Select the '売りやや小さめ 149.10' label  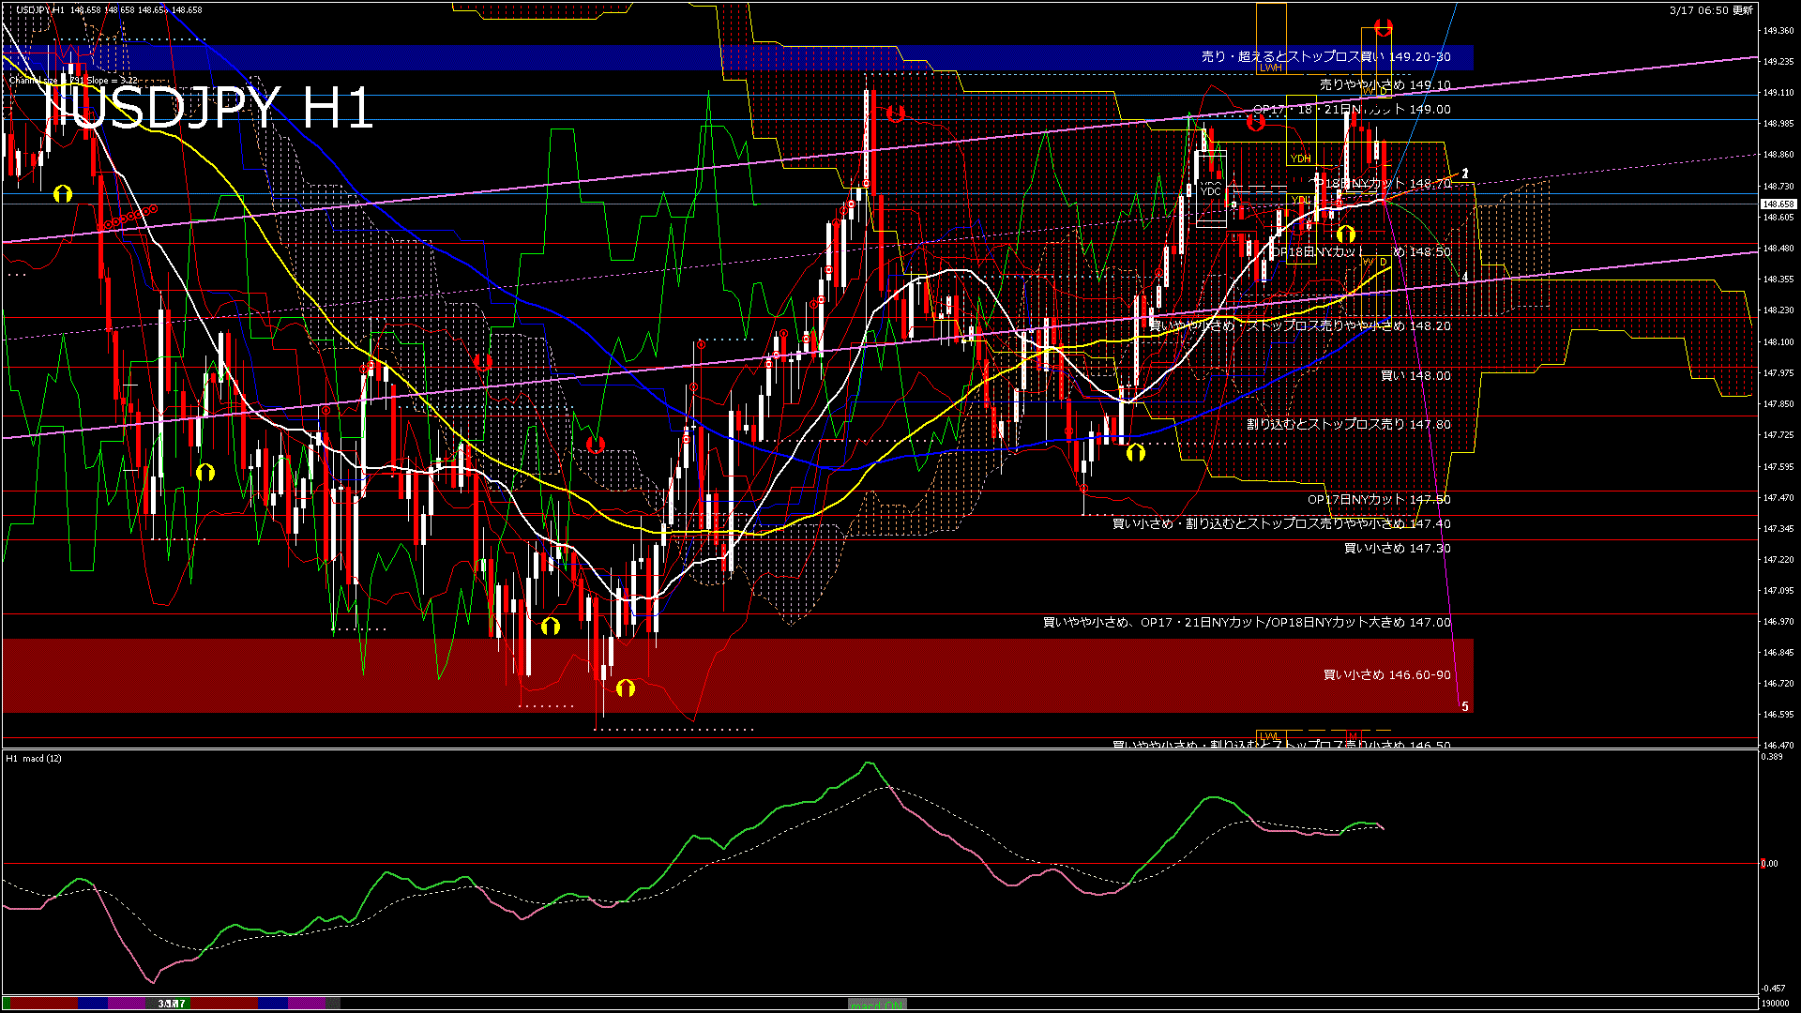[x=1385, y=85]
